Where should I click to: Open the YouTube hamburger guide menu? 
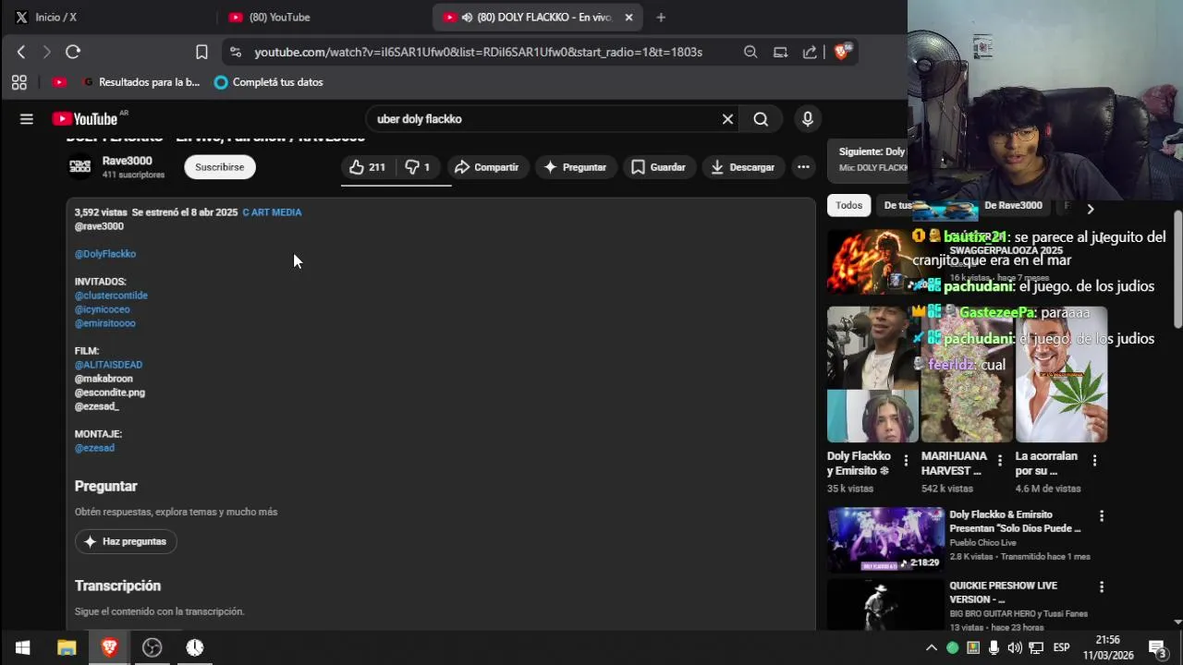pyautogui.click(x=27, y=119)
